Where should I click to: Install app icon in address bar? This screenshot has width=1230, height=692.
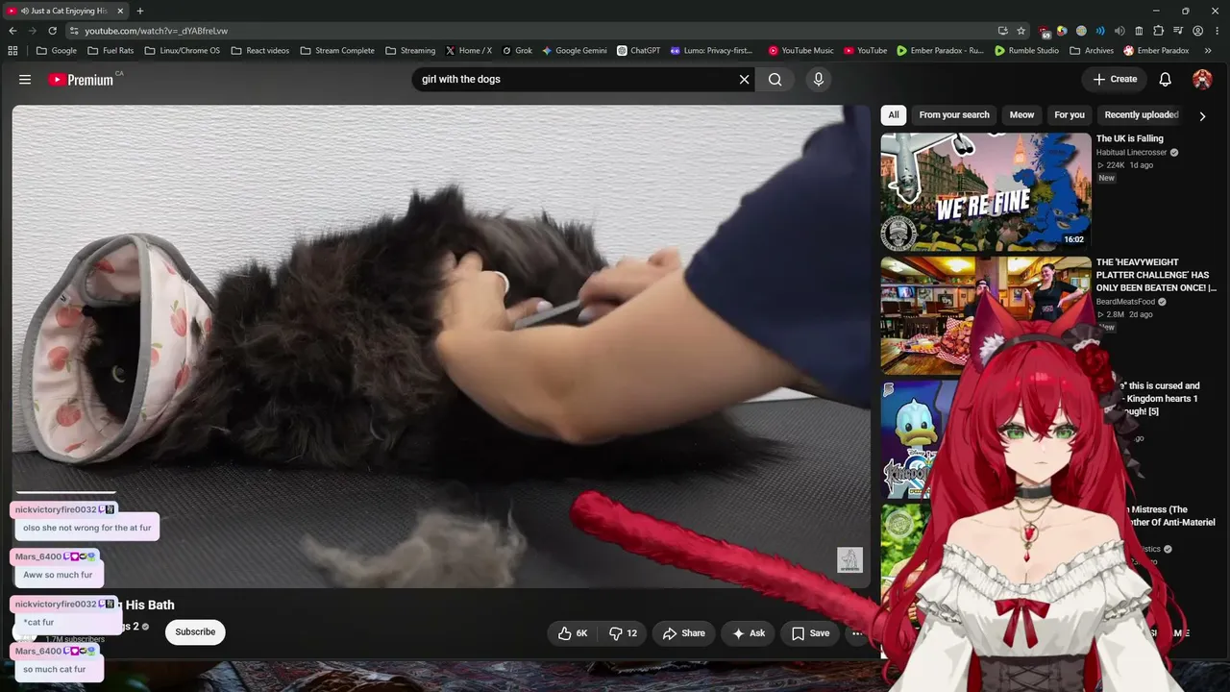[1002, 31]
